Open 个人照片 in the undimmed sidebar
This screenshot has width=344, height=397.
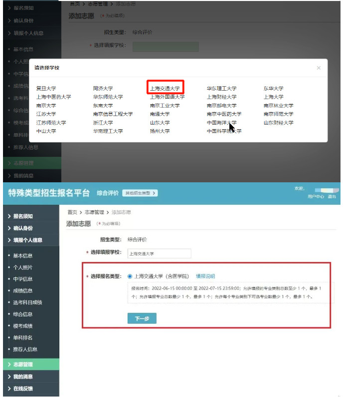click(x=23, y=267)
